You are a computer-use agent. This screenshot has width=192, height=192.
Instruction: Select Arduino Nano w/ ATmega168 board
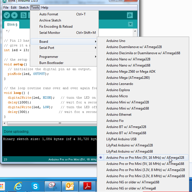coord(143,65)
